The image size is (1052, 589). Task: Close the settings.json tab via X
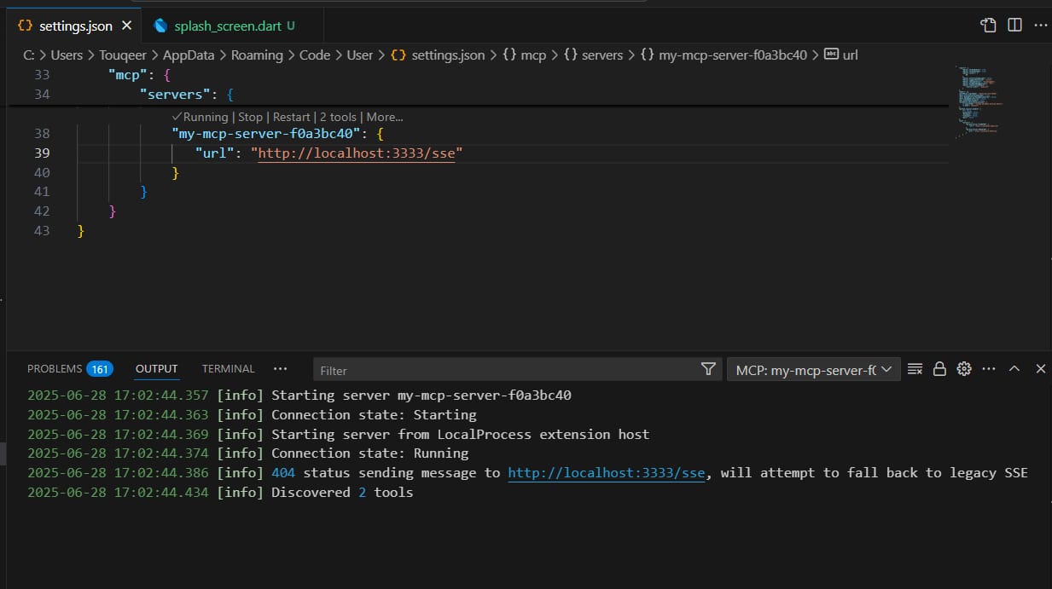pyautogui.click(x=127, y=26)
